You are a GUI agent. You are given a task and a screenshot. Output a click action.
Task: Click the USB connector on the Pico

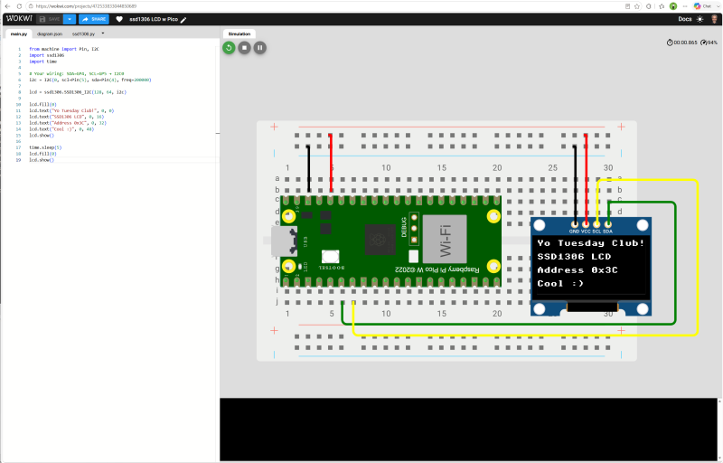[283, 241]
